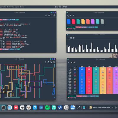
Task: Launch Vivaldi browser from the dock
Action: [16, 107]
